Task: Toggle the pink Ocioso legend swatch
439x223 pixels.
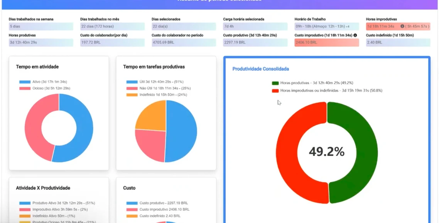Action: tap(25, 88)
